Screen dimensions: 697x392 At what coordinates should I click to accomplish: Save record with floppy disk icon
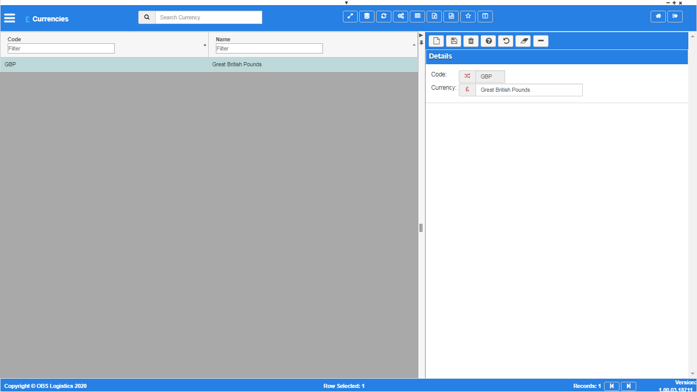click(x=454, y=41)
